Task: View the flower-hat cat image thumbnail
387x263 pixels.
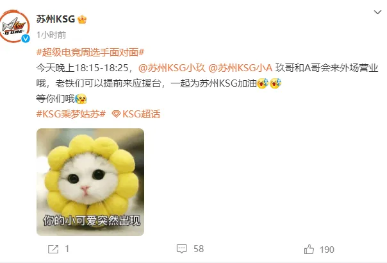Action: tap(90, 182)
